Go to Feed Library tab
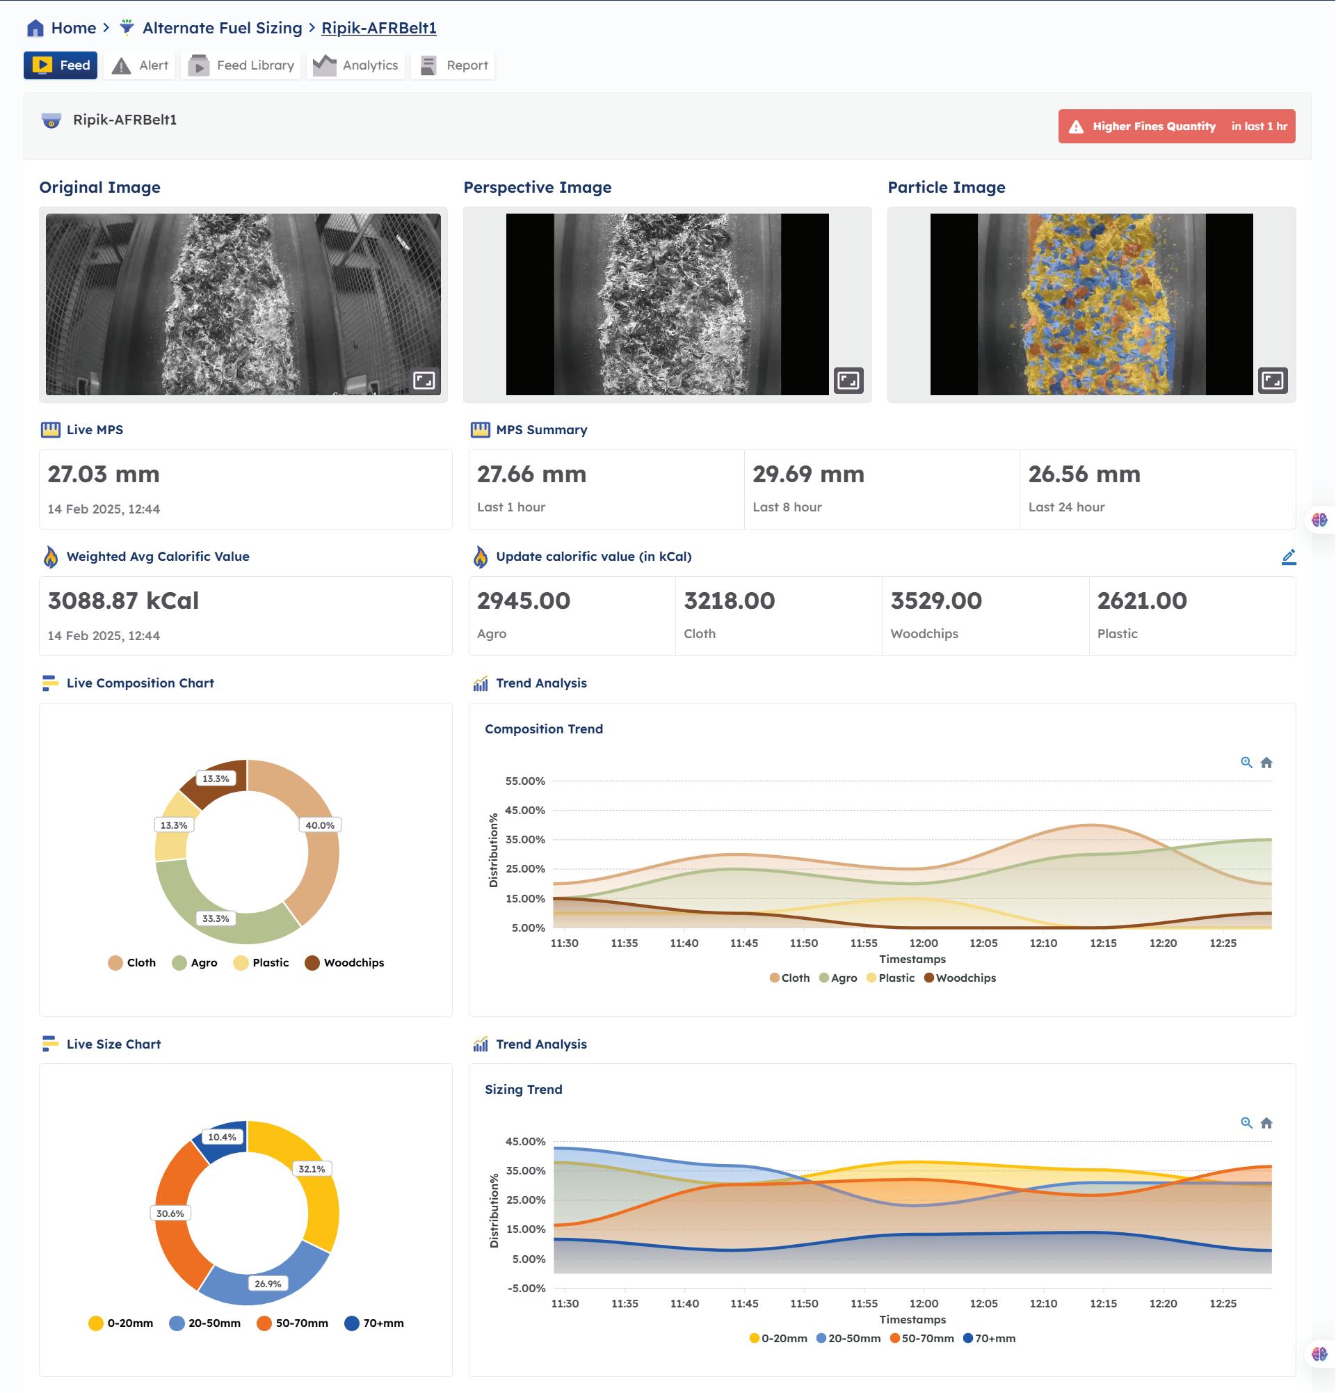 [241, 65]
